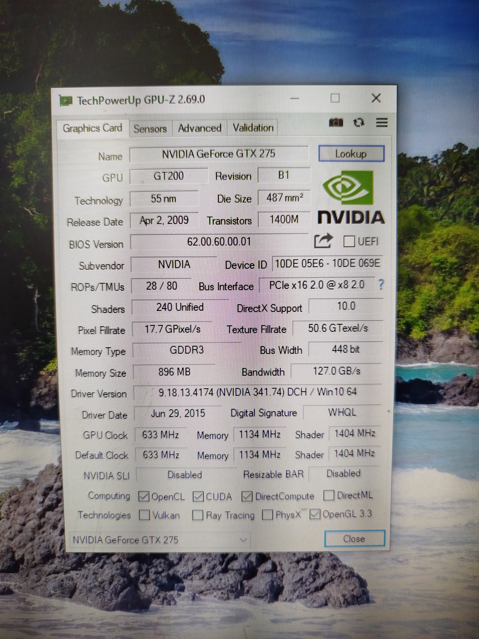Click the Texture Fillrate value 50.6 GTexel/s
This screenshot has height=639, width=479.
(x=338, y=328)
